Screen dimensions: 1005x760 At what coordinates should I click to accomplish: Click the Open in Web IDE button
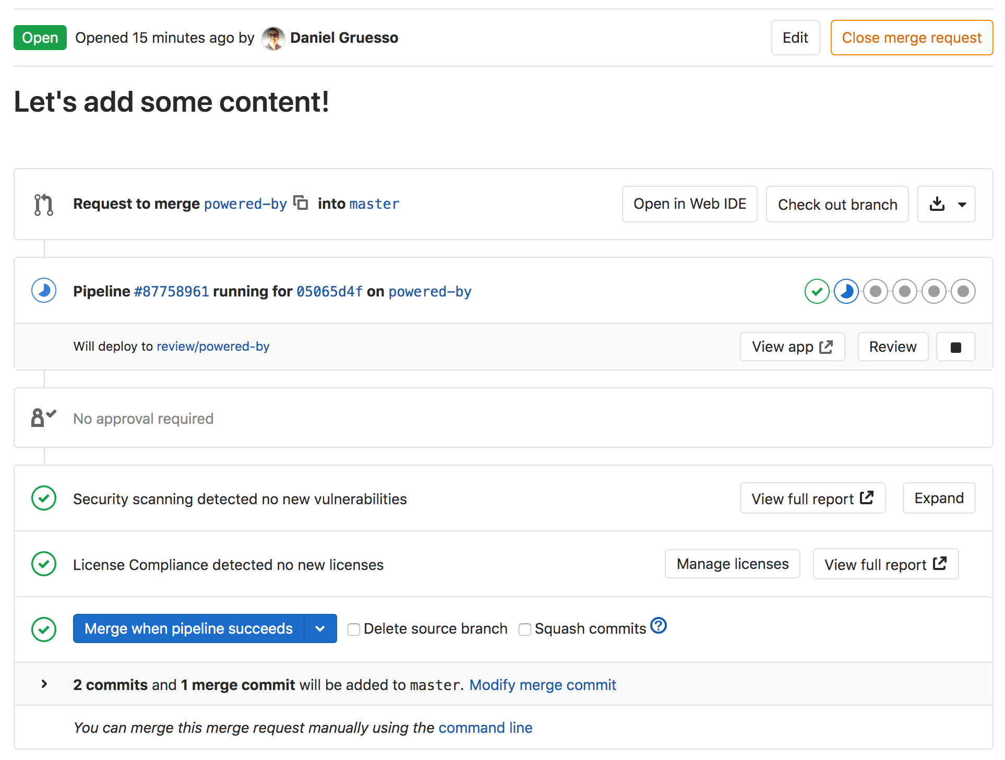pyautogui.click(x=688, y=204)
